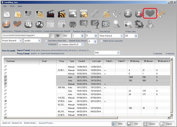This screenshot has width=177, height=127.
Task: Select the cloud upload audio tool
Action: pyautogui.click(x=73, y=14)
